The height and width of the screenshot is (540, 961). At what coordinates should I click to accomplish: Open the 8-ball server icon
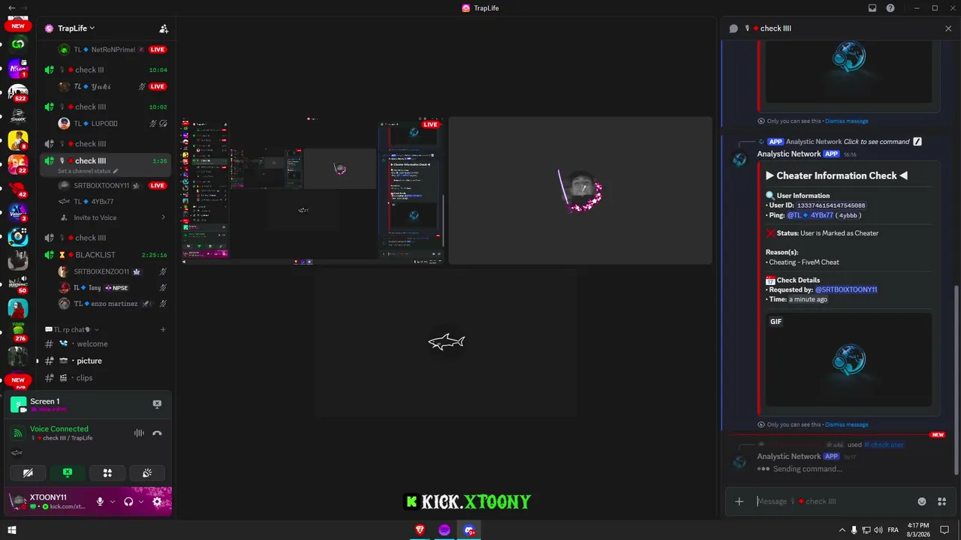(18, 236)
